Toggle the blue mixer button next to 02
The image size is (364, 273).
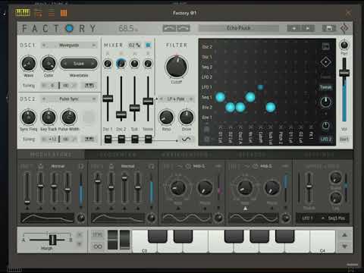click(148, 45)
